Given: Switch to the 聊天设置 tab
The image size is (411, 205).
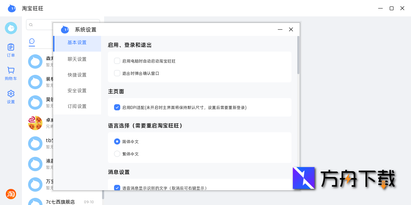Looking at the screenshot, I should click(x=77, y=59).
